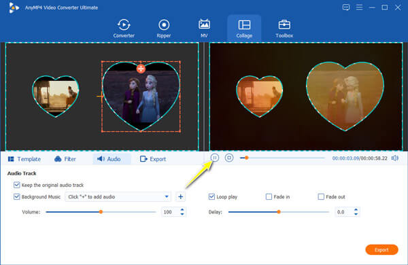This screenshot has height=265, width=408.
Task: Pause the preview playback
Action: 215,158
